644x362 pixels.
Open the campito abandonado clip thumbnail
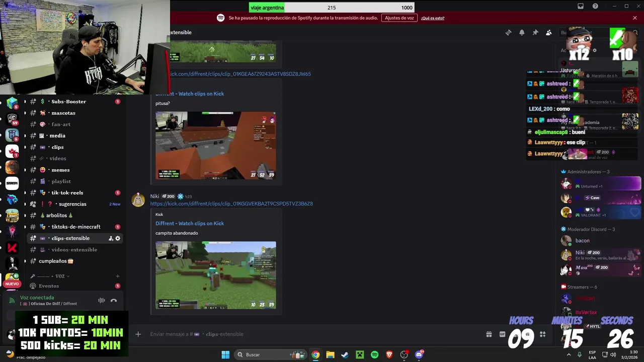tap(216, 275)
